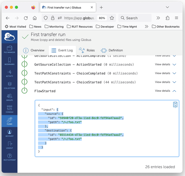Open the list all tabs dropdown

pyautogui.click(x=167, y=7)
